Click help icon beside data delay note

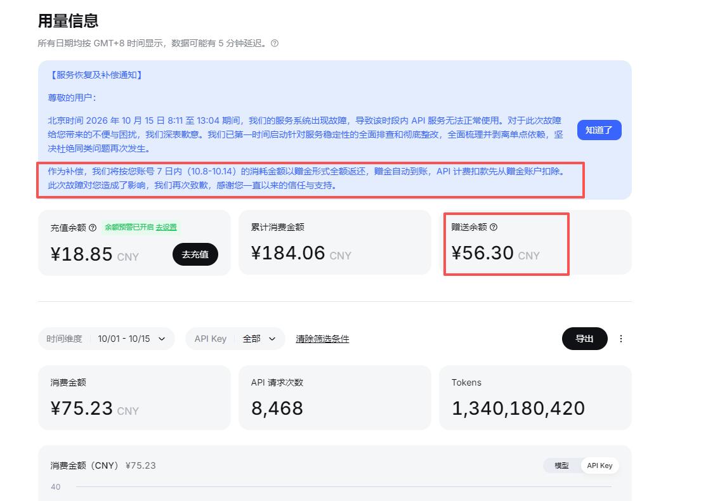pos(275,43)
